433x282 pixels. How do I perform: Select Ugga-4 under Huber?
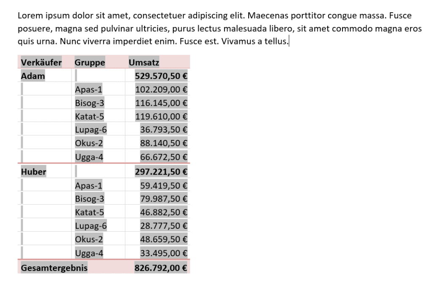(89, 253)
